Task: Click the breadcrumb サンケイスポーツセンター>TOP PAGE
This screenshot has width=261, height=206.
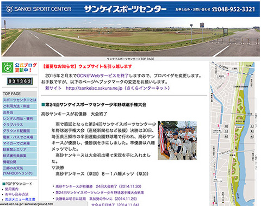Action: [130, 59]
